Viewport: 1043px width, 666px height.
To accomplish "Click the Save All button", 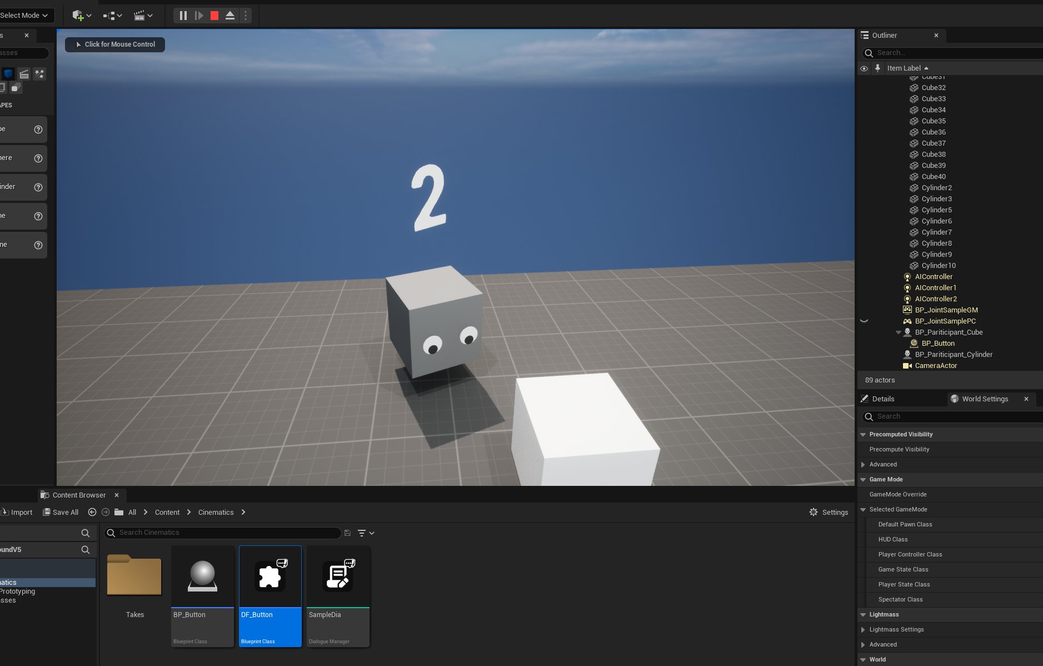I will coord(61,513).
